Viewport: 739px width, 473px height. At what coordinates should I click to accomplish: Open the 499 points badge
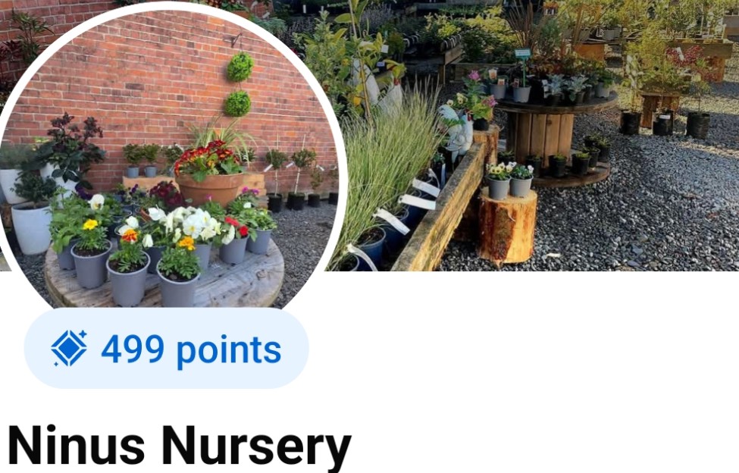(166, 348)
